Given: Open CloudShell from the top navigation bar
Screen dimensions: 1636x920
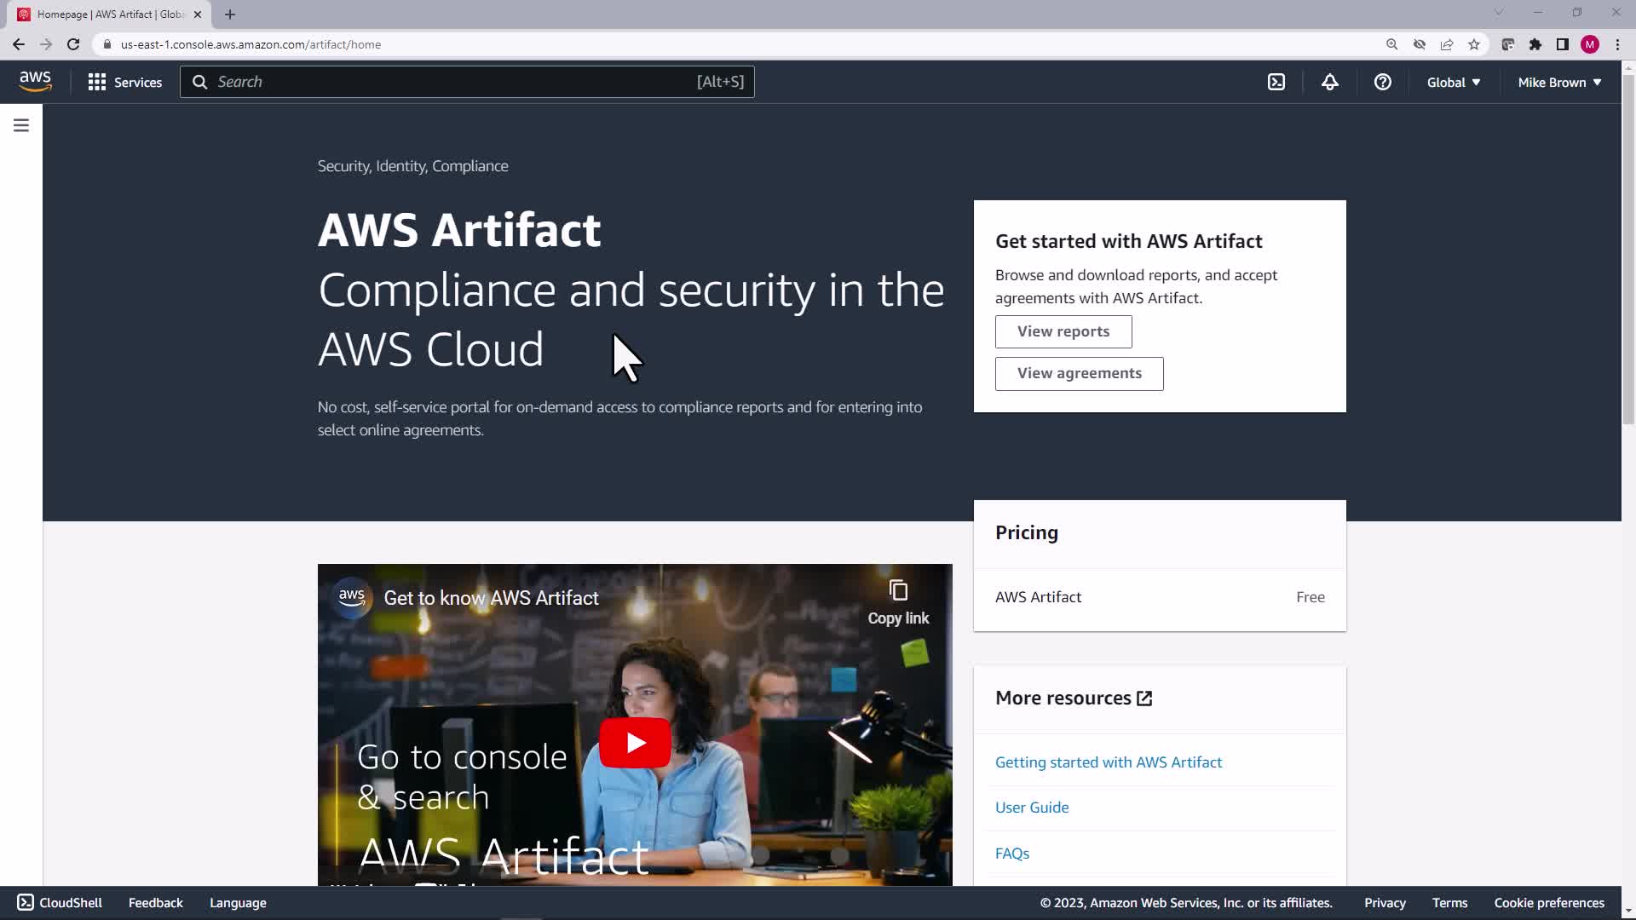Looking at the screenshot, I should click(x=1276, y=82).
